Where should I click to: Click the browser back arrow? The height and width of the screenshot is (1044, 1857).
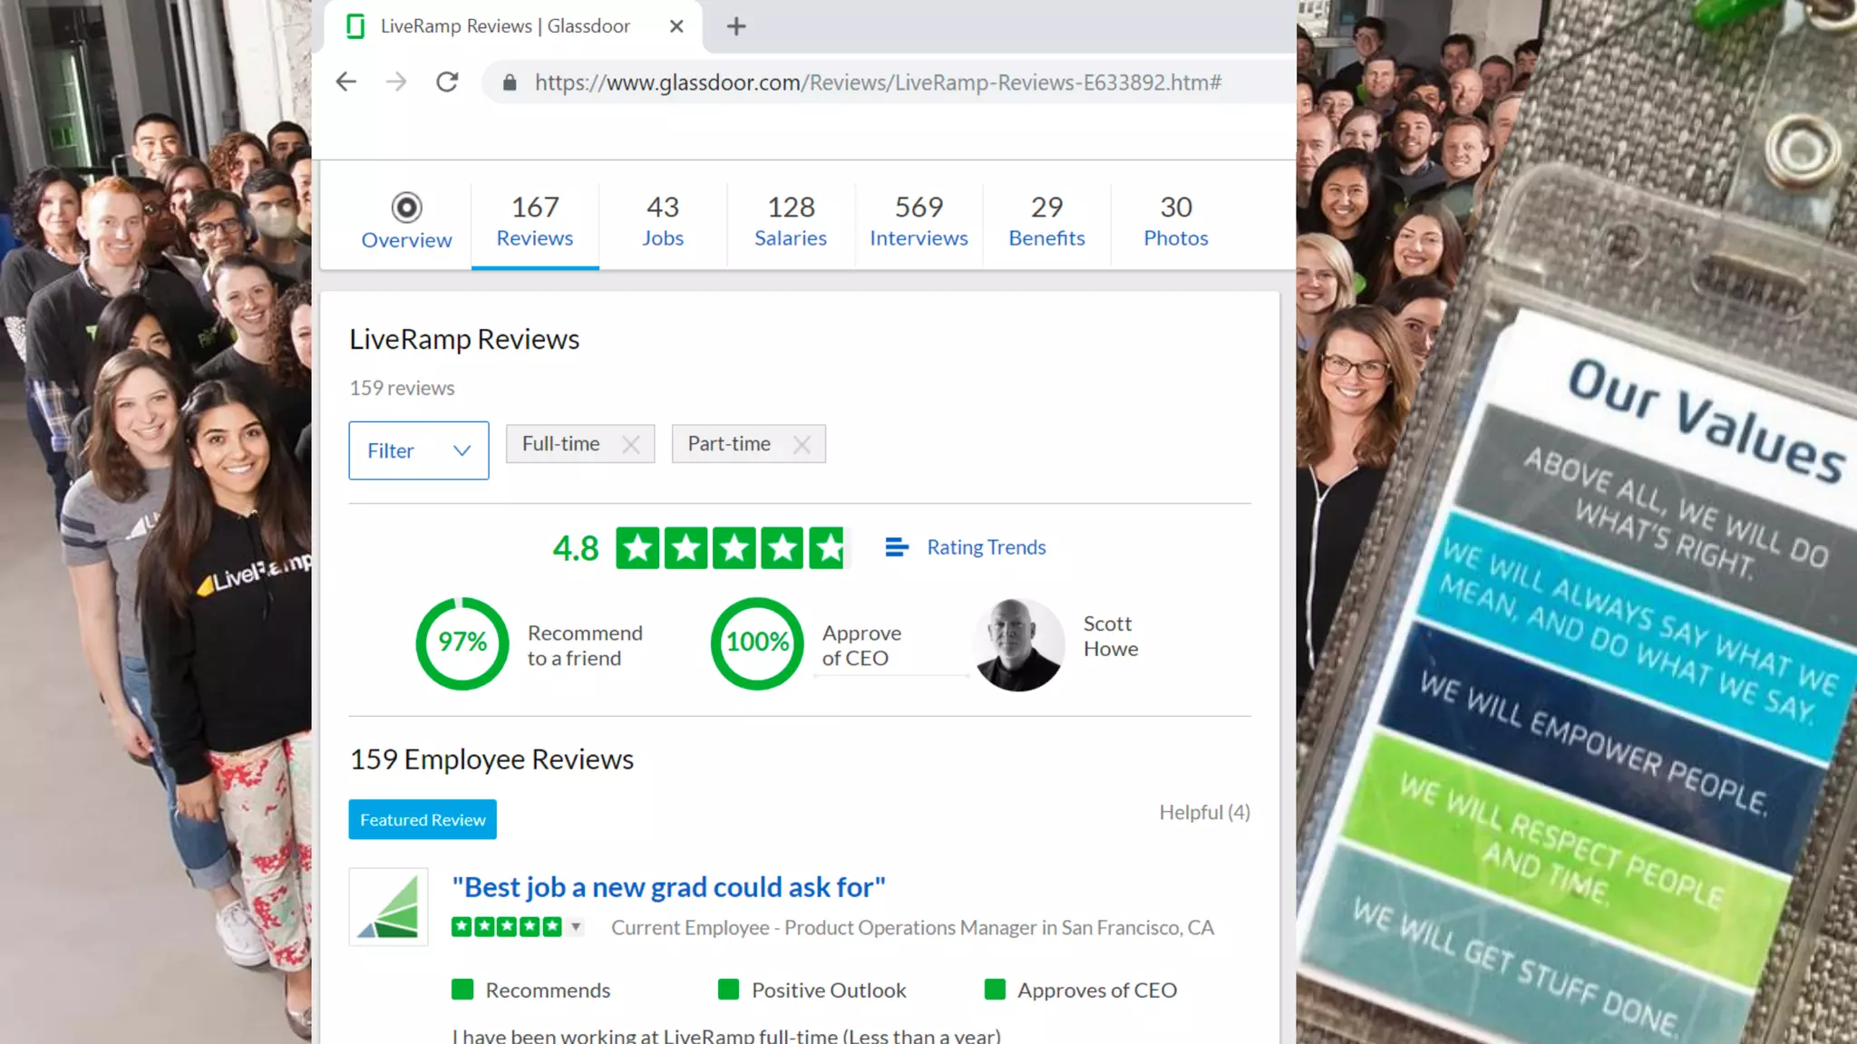click(x=345, y=82)
